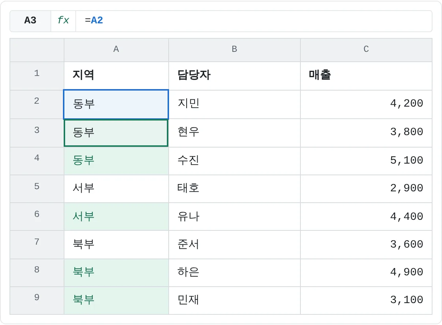Select the 3,600 sales cell
The height and width of the screenshot is (325, 442).
click(366, 244)
